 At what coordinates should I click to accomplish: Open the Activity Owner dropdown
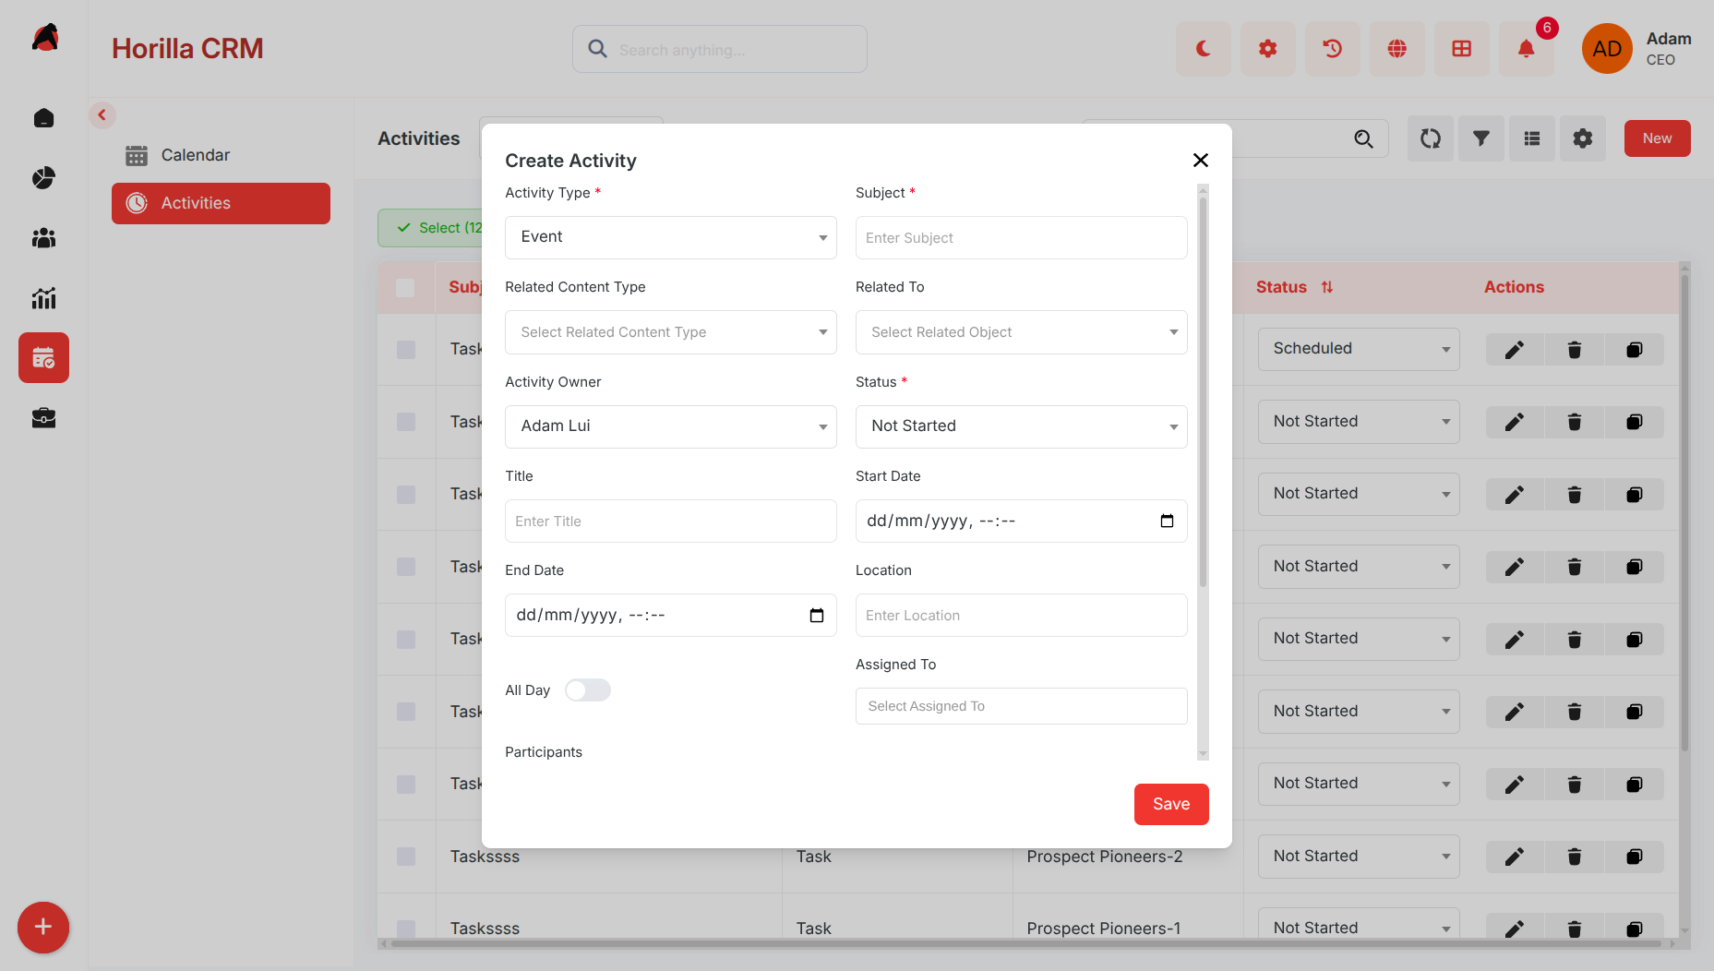pos(671,426)
